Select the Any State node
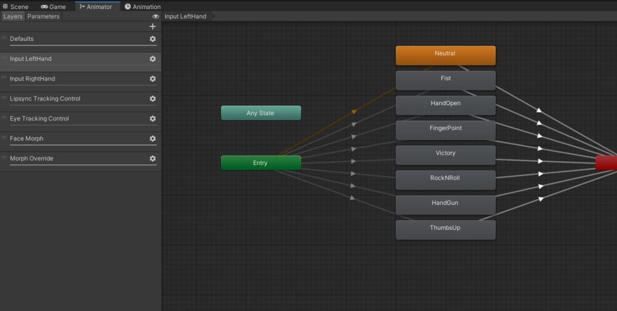 (260, 113)
